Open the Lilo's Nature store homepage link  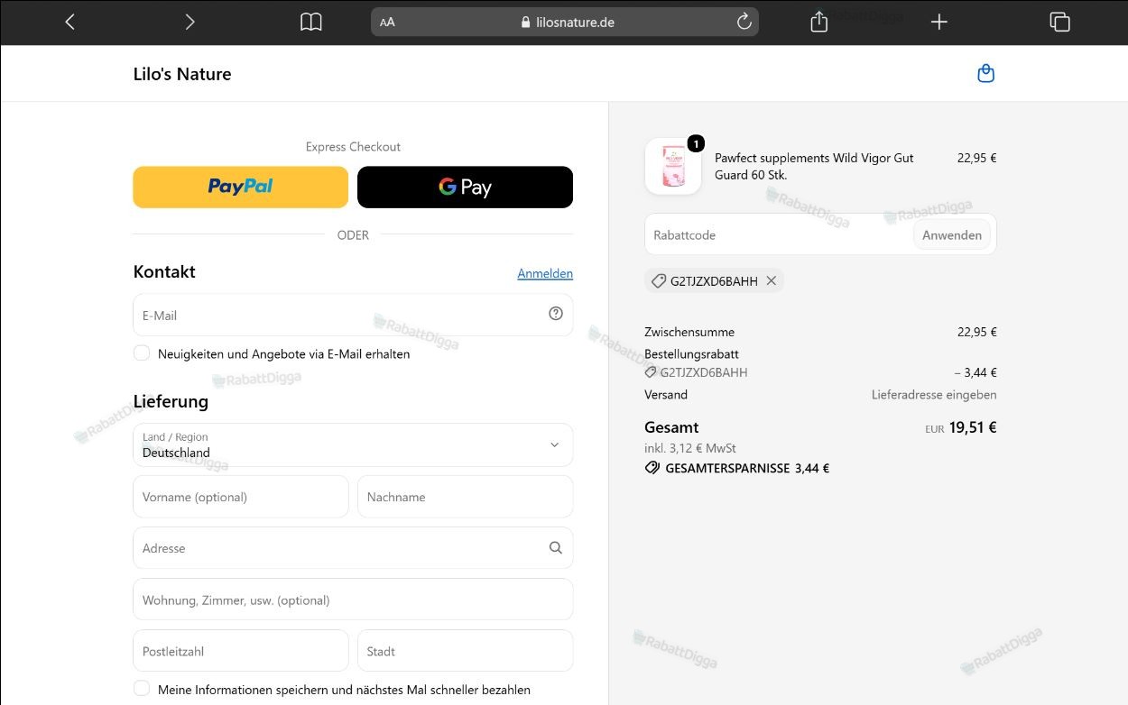[x=182, y=74]
